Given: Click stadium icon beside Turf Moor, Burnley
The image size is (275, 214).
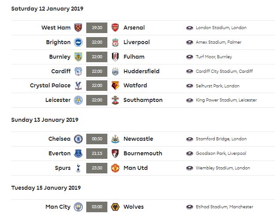Looking at the screenshot, I should click(x=190, y=57).
